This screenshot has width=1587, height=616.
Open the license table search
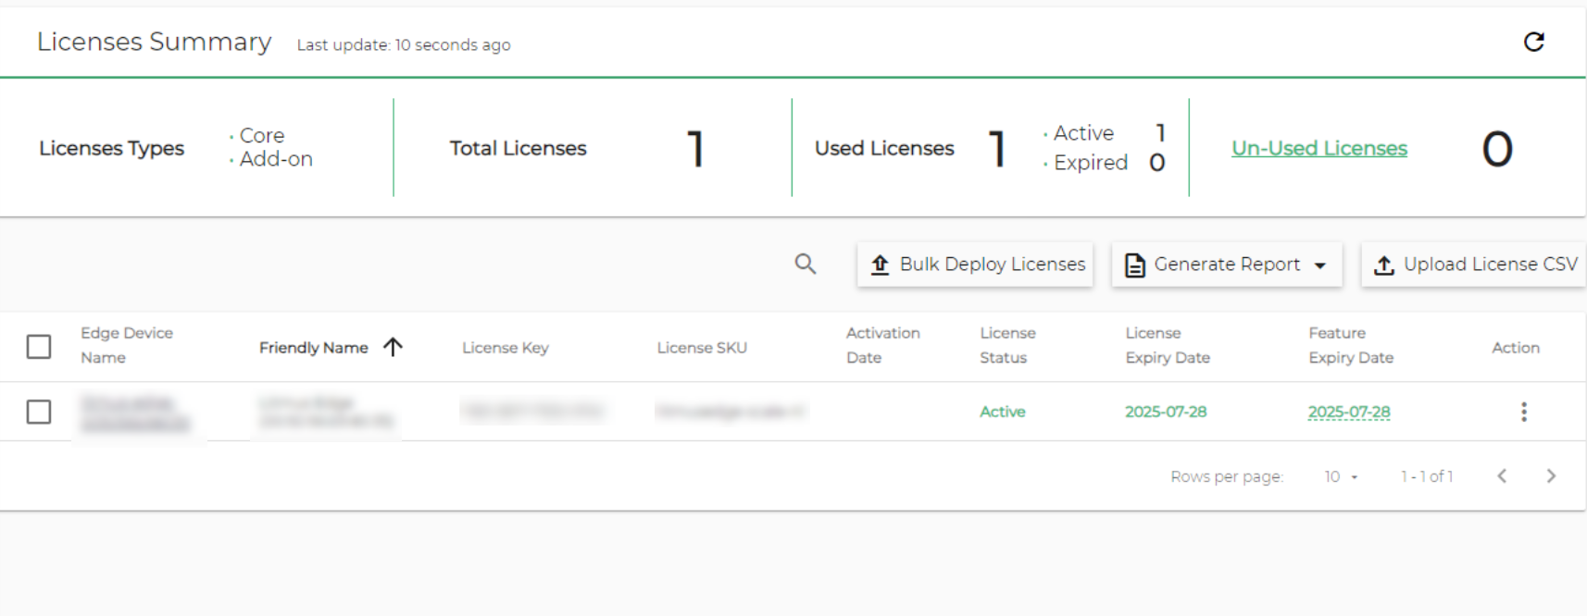tap(806, 265)
